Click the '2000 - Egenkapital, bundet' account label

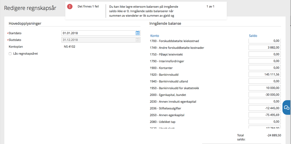tap(168, 95)
